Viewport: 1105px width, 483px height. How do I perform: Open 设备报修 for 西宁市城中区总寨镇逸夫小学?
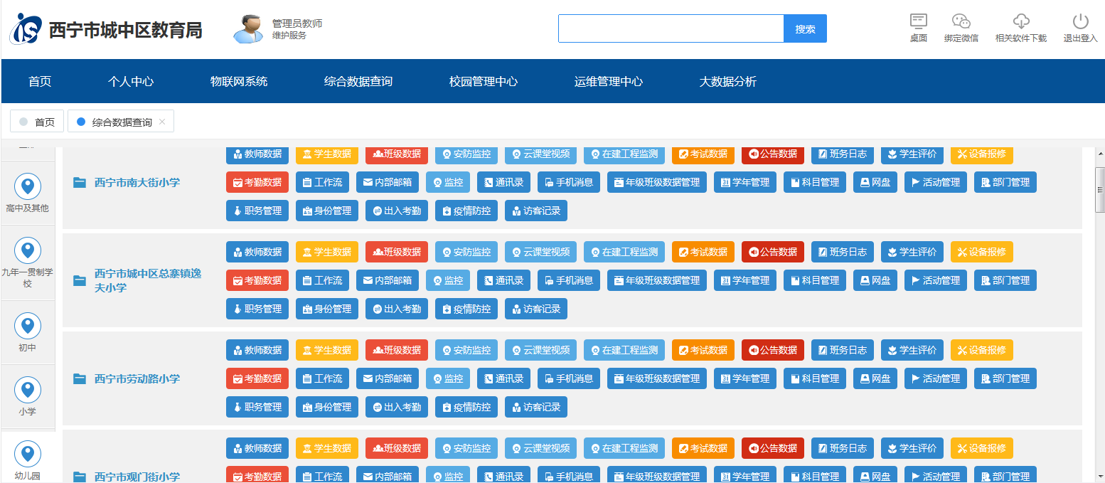pos(982,252)
